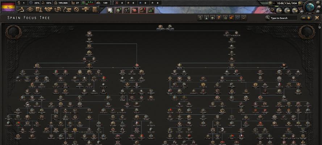Zoom out focus tree with minus button
322x145 pixels.
304,18
